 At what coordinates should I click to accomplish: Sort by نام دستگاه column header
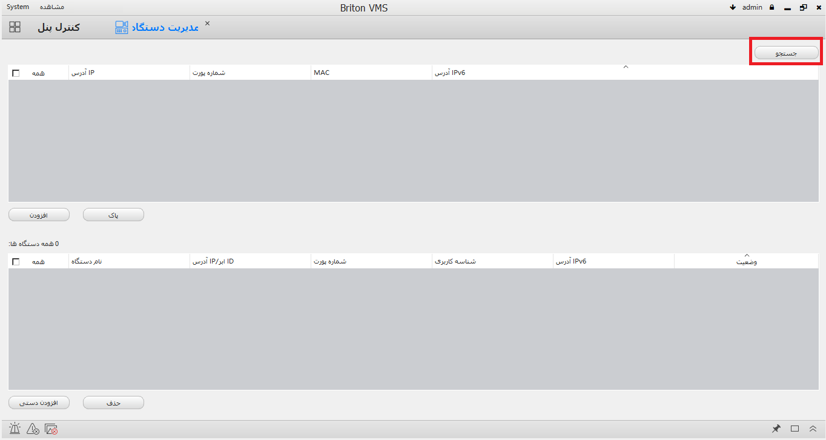click(x=129, y=261)
